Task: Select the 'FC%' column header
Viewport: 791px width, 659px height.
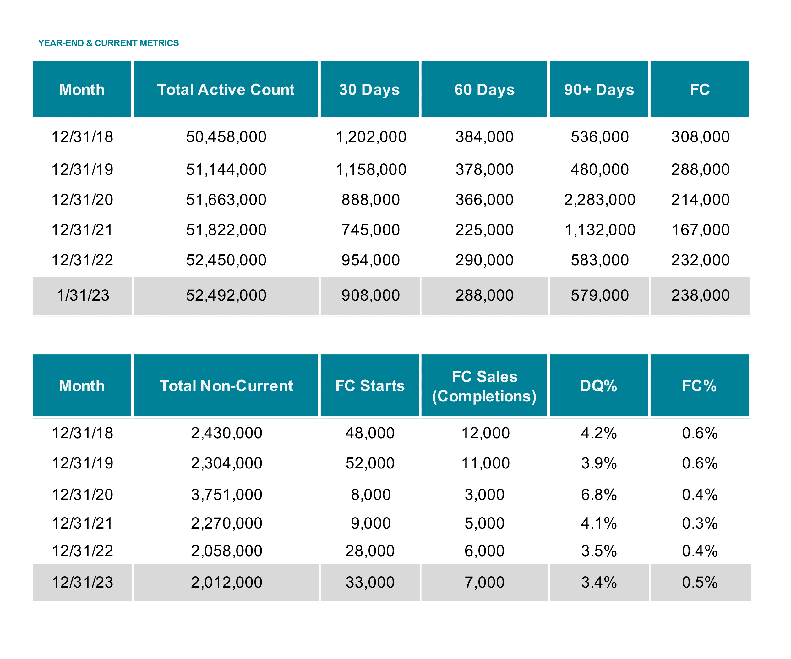Action: coord(700,385)
